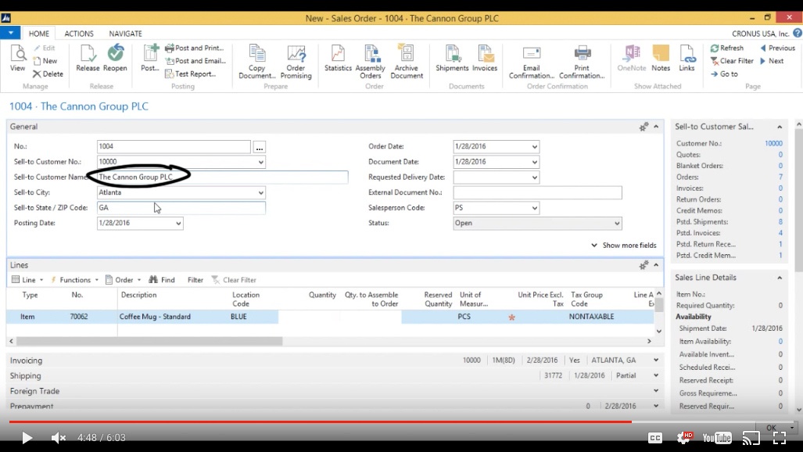803x452 pixels.
Task: Open Order Promising
Action: (x=296, y=62)
